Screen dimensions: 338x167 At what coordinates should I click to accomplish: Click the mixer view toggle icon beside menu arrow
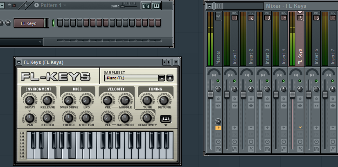(x=219, y=6)
